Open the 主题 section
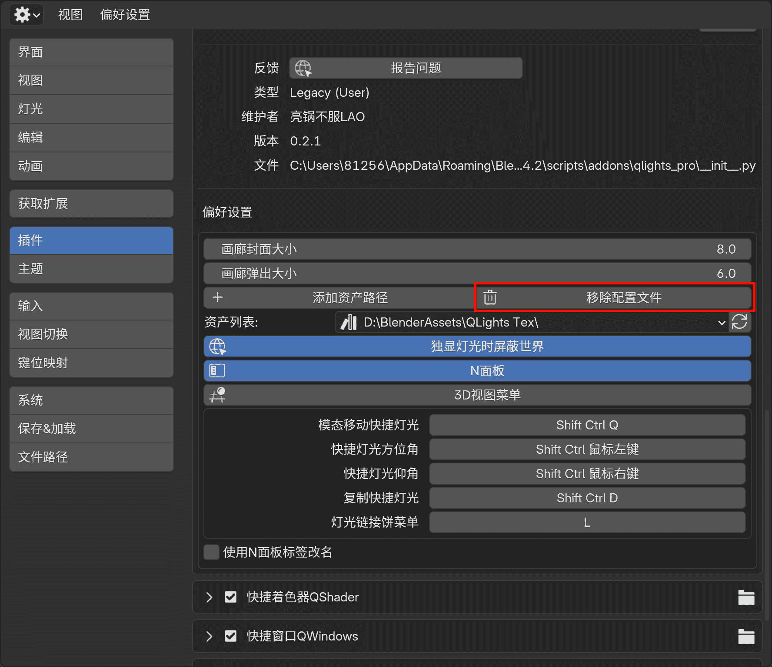Image resolution: width=772 pixels, height=667 pixels. coord(91,269)
